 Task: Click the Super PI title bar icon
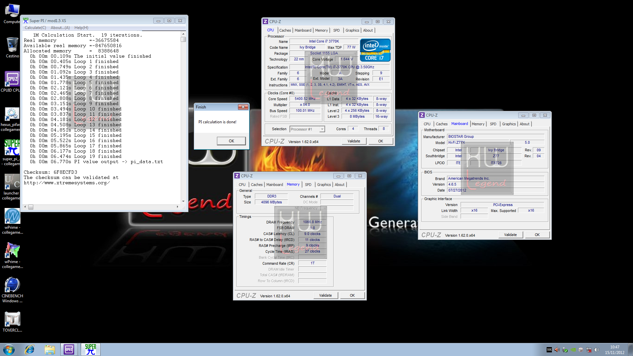pos(26,20)
